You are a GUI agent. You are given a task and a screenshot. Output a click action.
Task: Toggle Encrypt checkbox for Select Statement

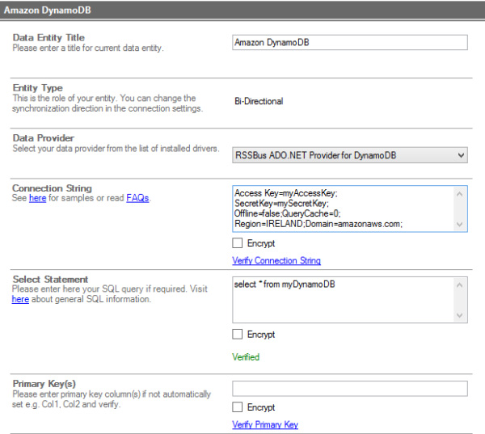pyautogui.click(x=238, y=335)
